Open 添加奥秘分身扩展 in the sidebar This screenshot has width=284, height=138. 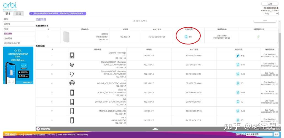point(12,43)
